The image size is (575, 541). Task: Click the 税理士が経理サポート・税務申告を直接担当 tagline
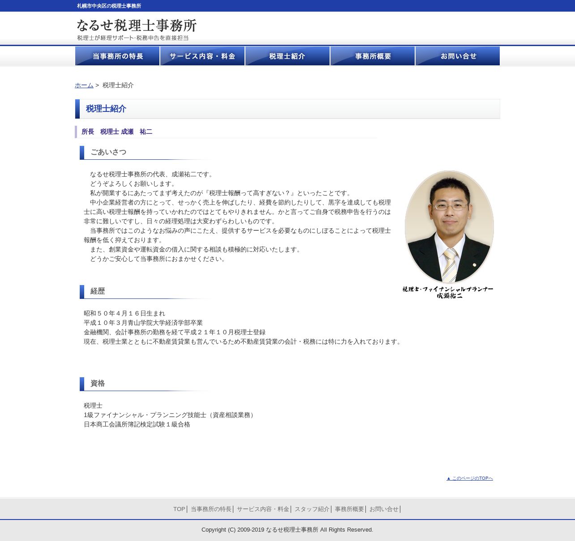pos(133,38)
